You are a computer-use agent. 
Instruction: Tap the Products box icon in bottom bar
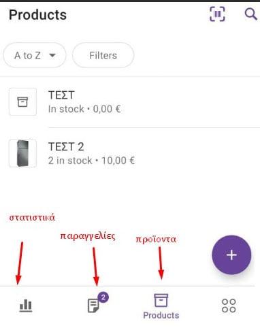point(161,300)
